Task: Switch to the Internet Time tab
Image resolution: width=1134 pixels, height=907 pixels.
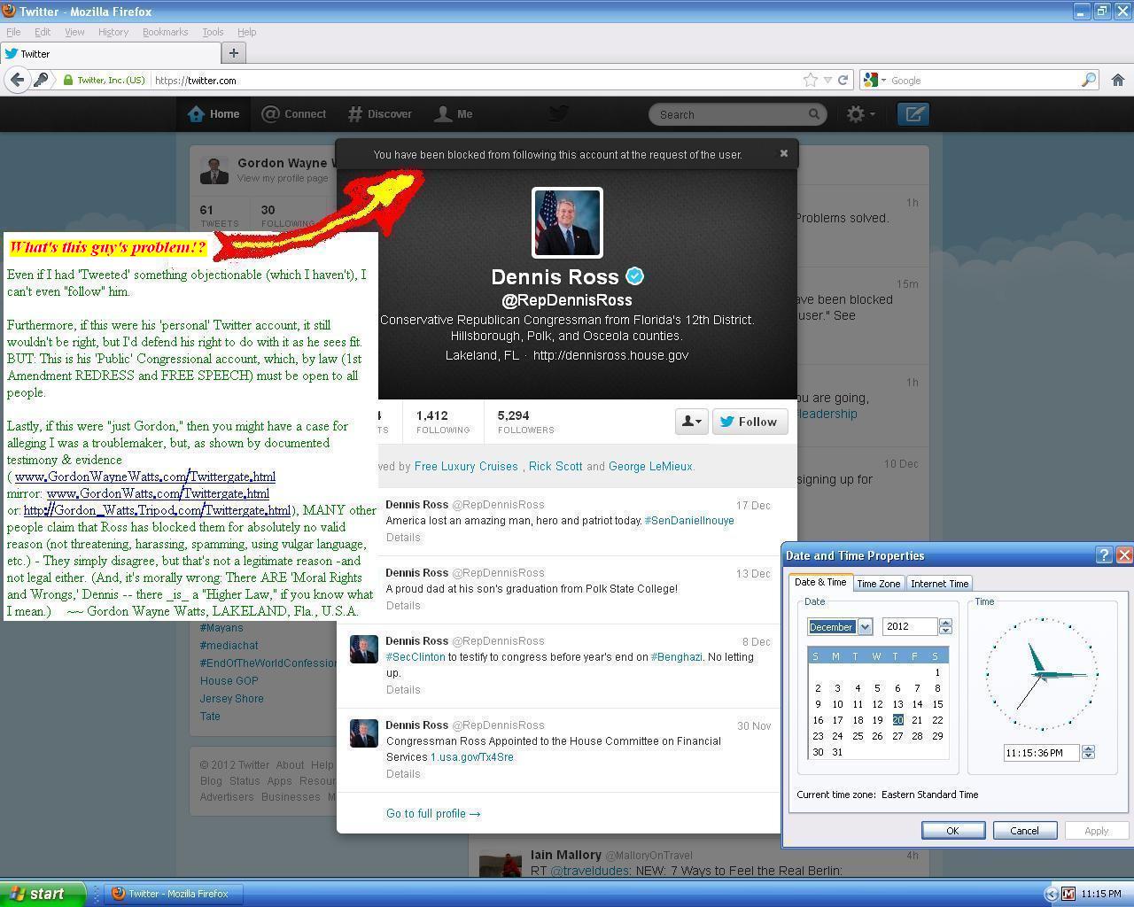Action: click(939, 584)
